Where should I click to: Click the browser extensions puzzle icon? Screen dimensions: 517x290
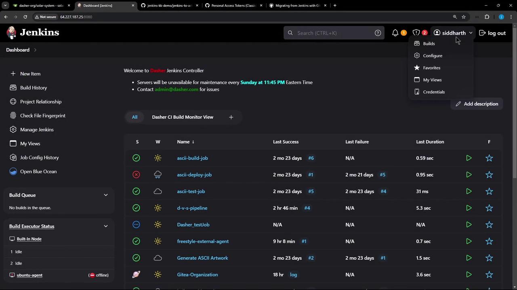click(x=487, y=17)
